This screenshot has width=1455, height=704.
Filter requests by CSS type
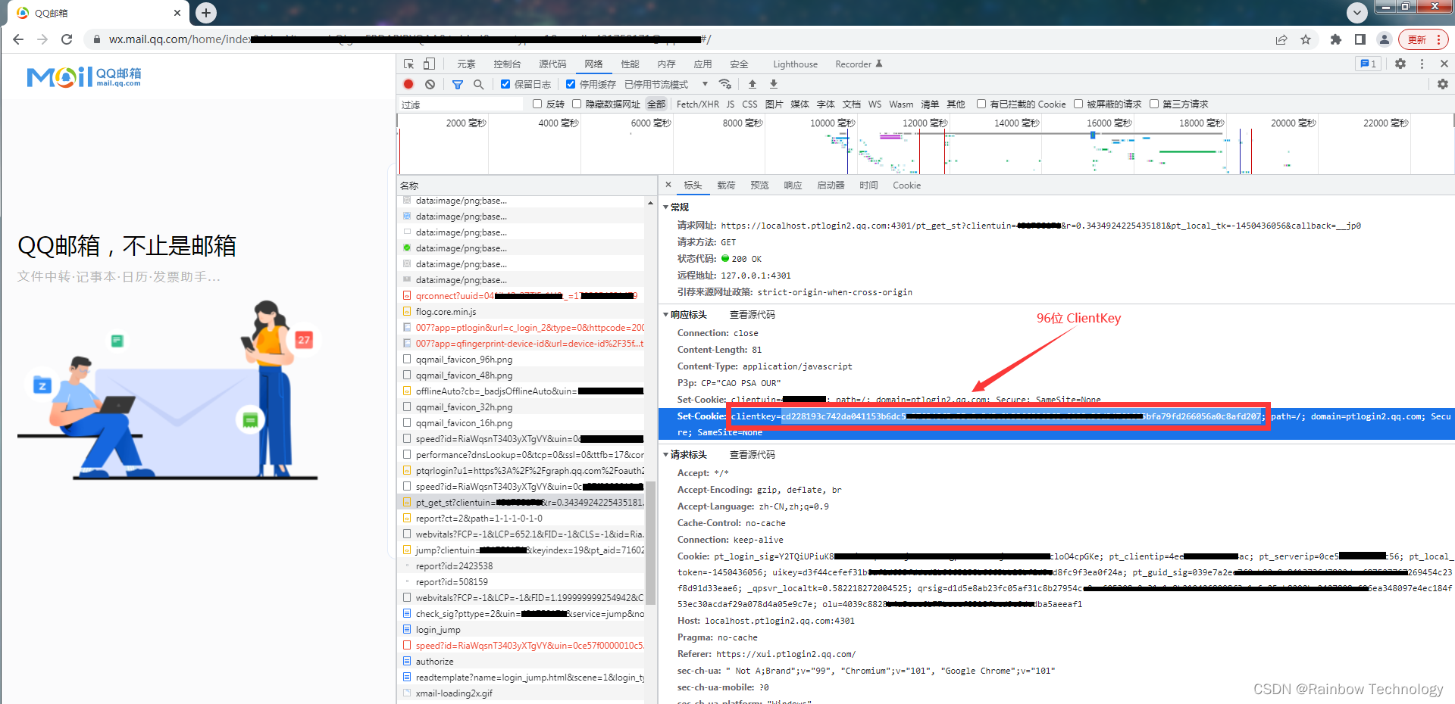[749, 104]
